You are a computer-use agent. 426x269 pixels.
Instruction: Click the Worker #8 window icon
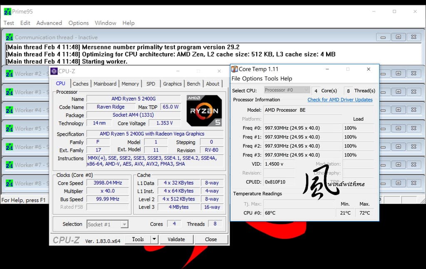point(9,183)
